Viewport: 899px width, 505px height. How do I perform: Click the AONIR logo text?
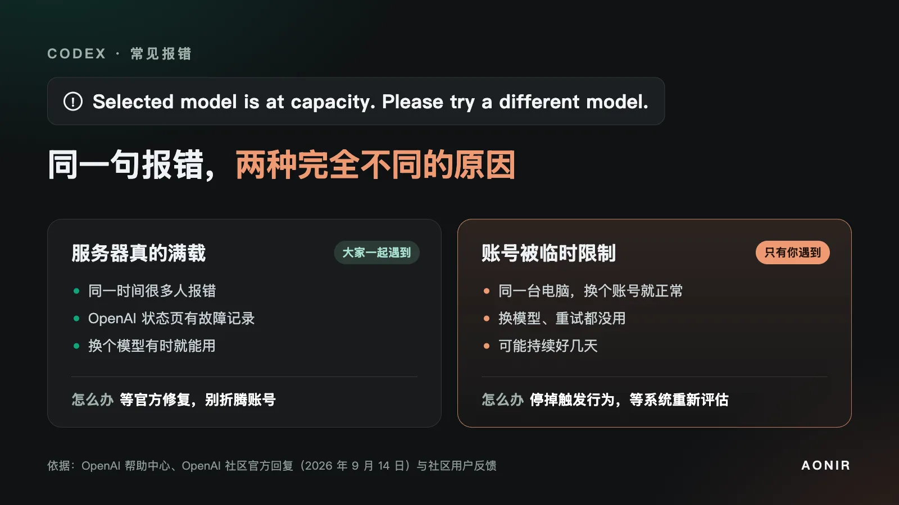coord(825,465)
